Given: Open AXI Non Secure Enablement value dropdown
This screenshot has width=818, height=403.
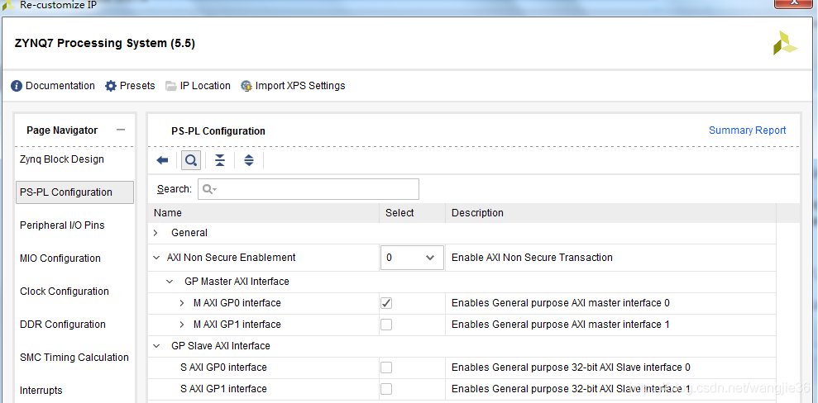Looking at the screenshot, I should point(412,258).
